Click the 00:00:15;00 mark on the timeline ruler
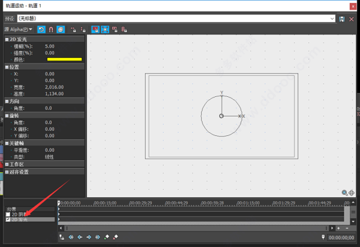This screenshot has height=247, width=360. (105, 203)
